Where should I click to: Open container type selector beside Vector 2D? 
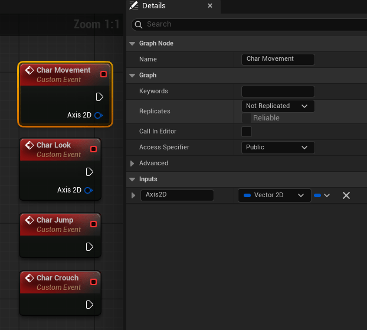coord(322,195)
